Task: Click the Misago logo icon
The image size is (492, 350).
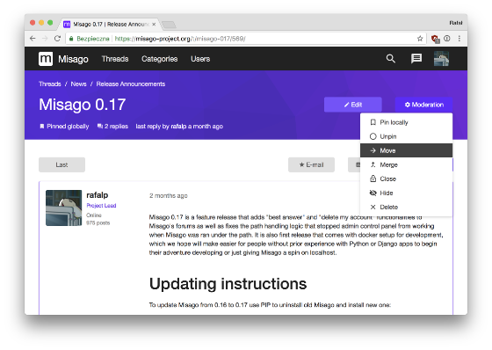Action: click(46, 59)
